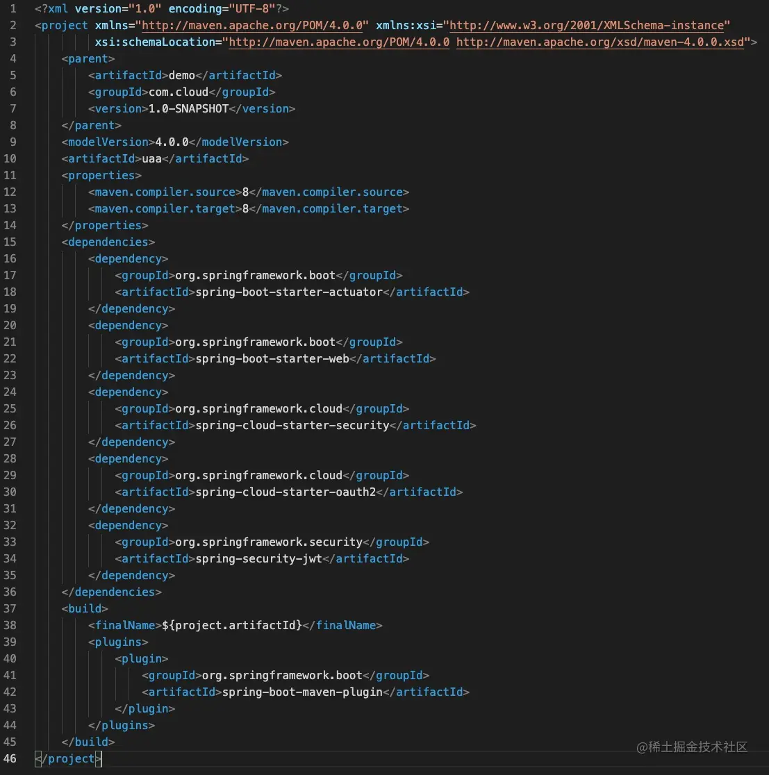The height and width of the screenshot is (775, 769).
Task: Click 'spring-boot-starter-web' artifact text
Action: tap(272, 359)
